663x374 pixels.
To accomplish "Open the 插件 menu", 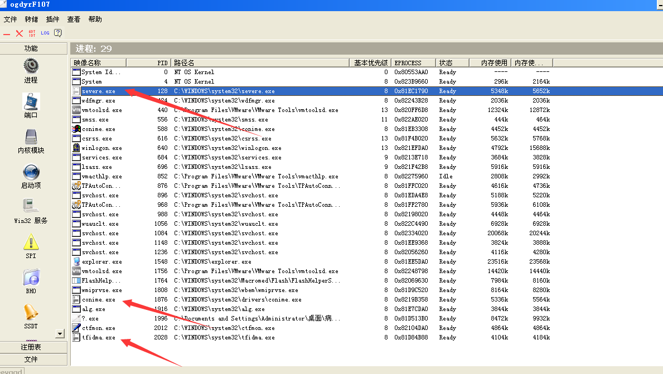I will click(52, 20).
